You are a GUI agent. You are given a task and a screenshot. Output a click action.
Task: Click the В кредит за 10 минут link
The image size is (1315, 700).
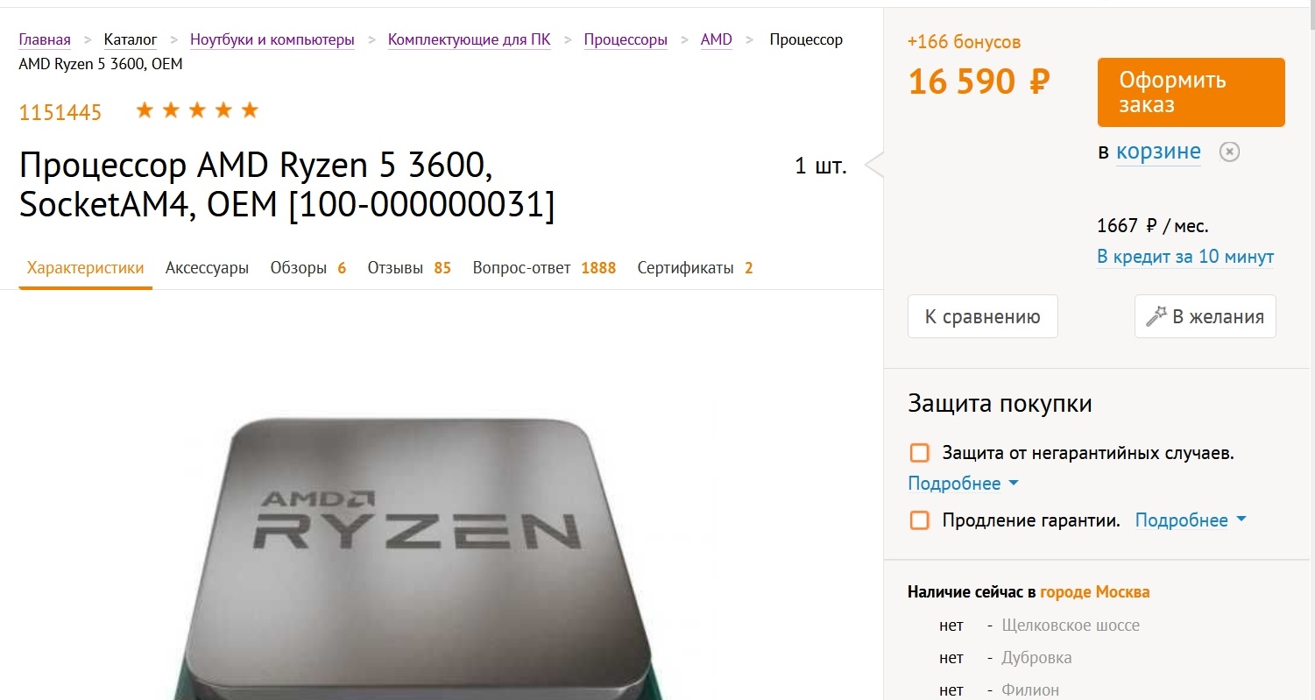point(1185,257)
